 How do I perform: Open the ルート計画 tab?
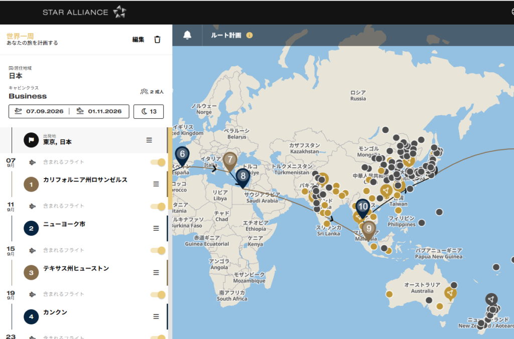225,36
